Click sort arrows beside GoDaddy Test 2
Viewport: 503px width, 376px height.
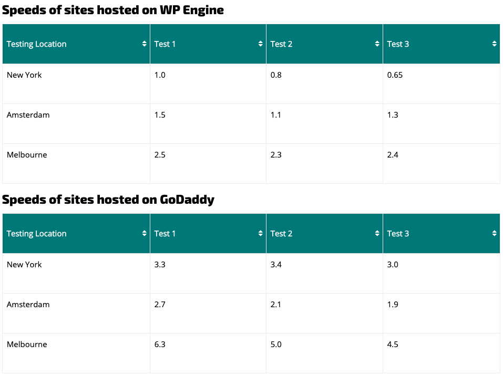point(377,233)
